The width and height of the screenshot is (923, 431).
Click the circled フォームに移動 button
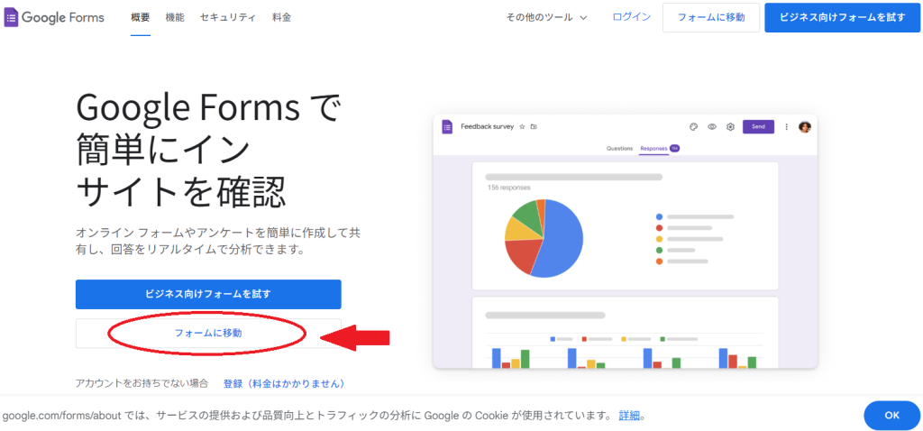point(208,333)
